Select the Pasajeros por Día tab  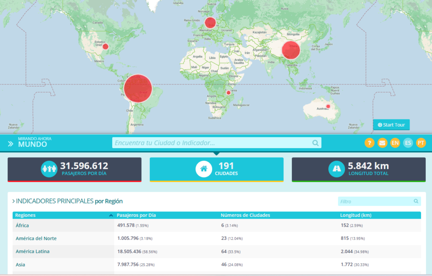click(x=74, y=169)
